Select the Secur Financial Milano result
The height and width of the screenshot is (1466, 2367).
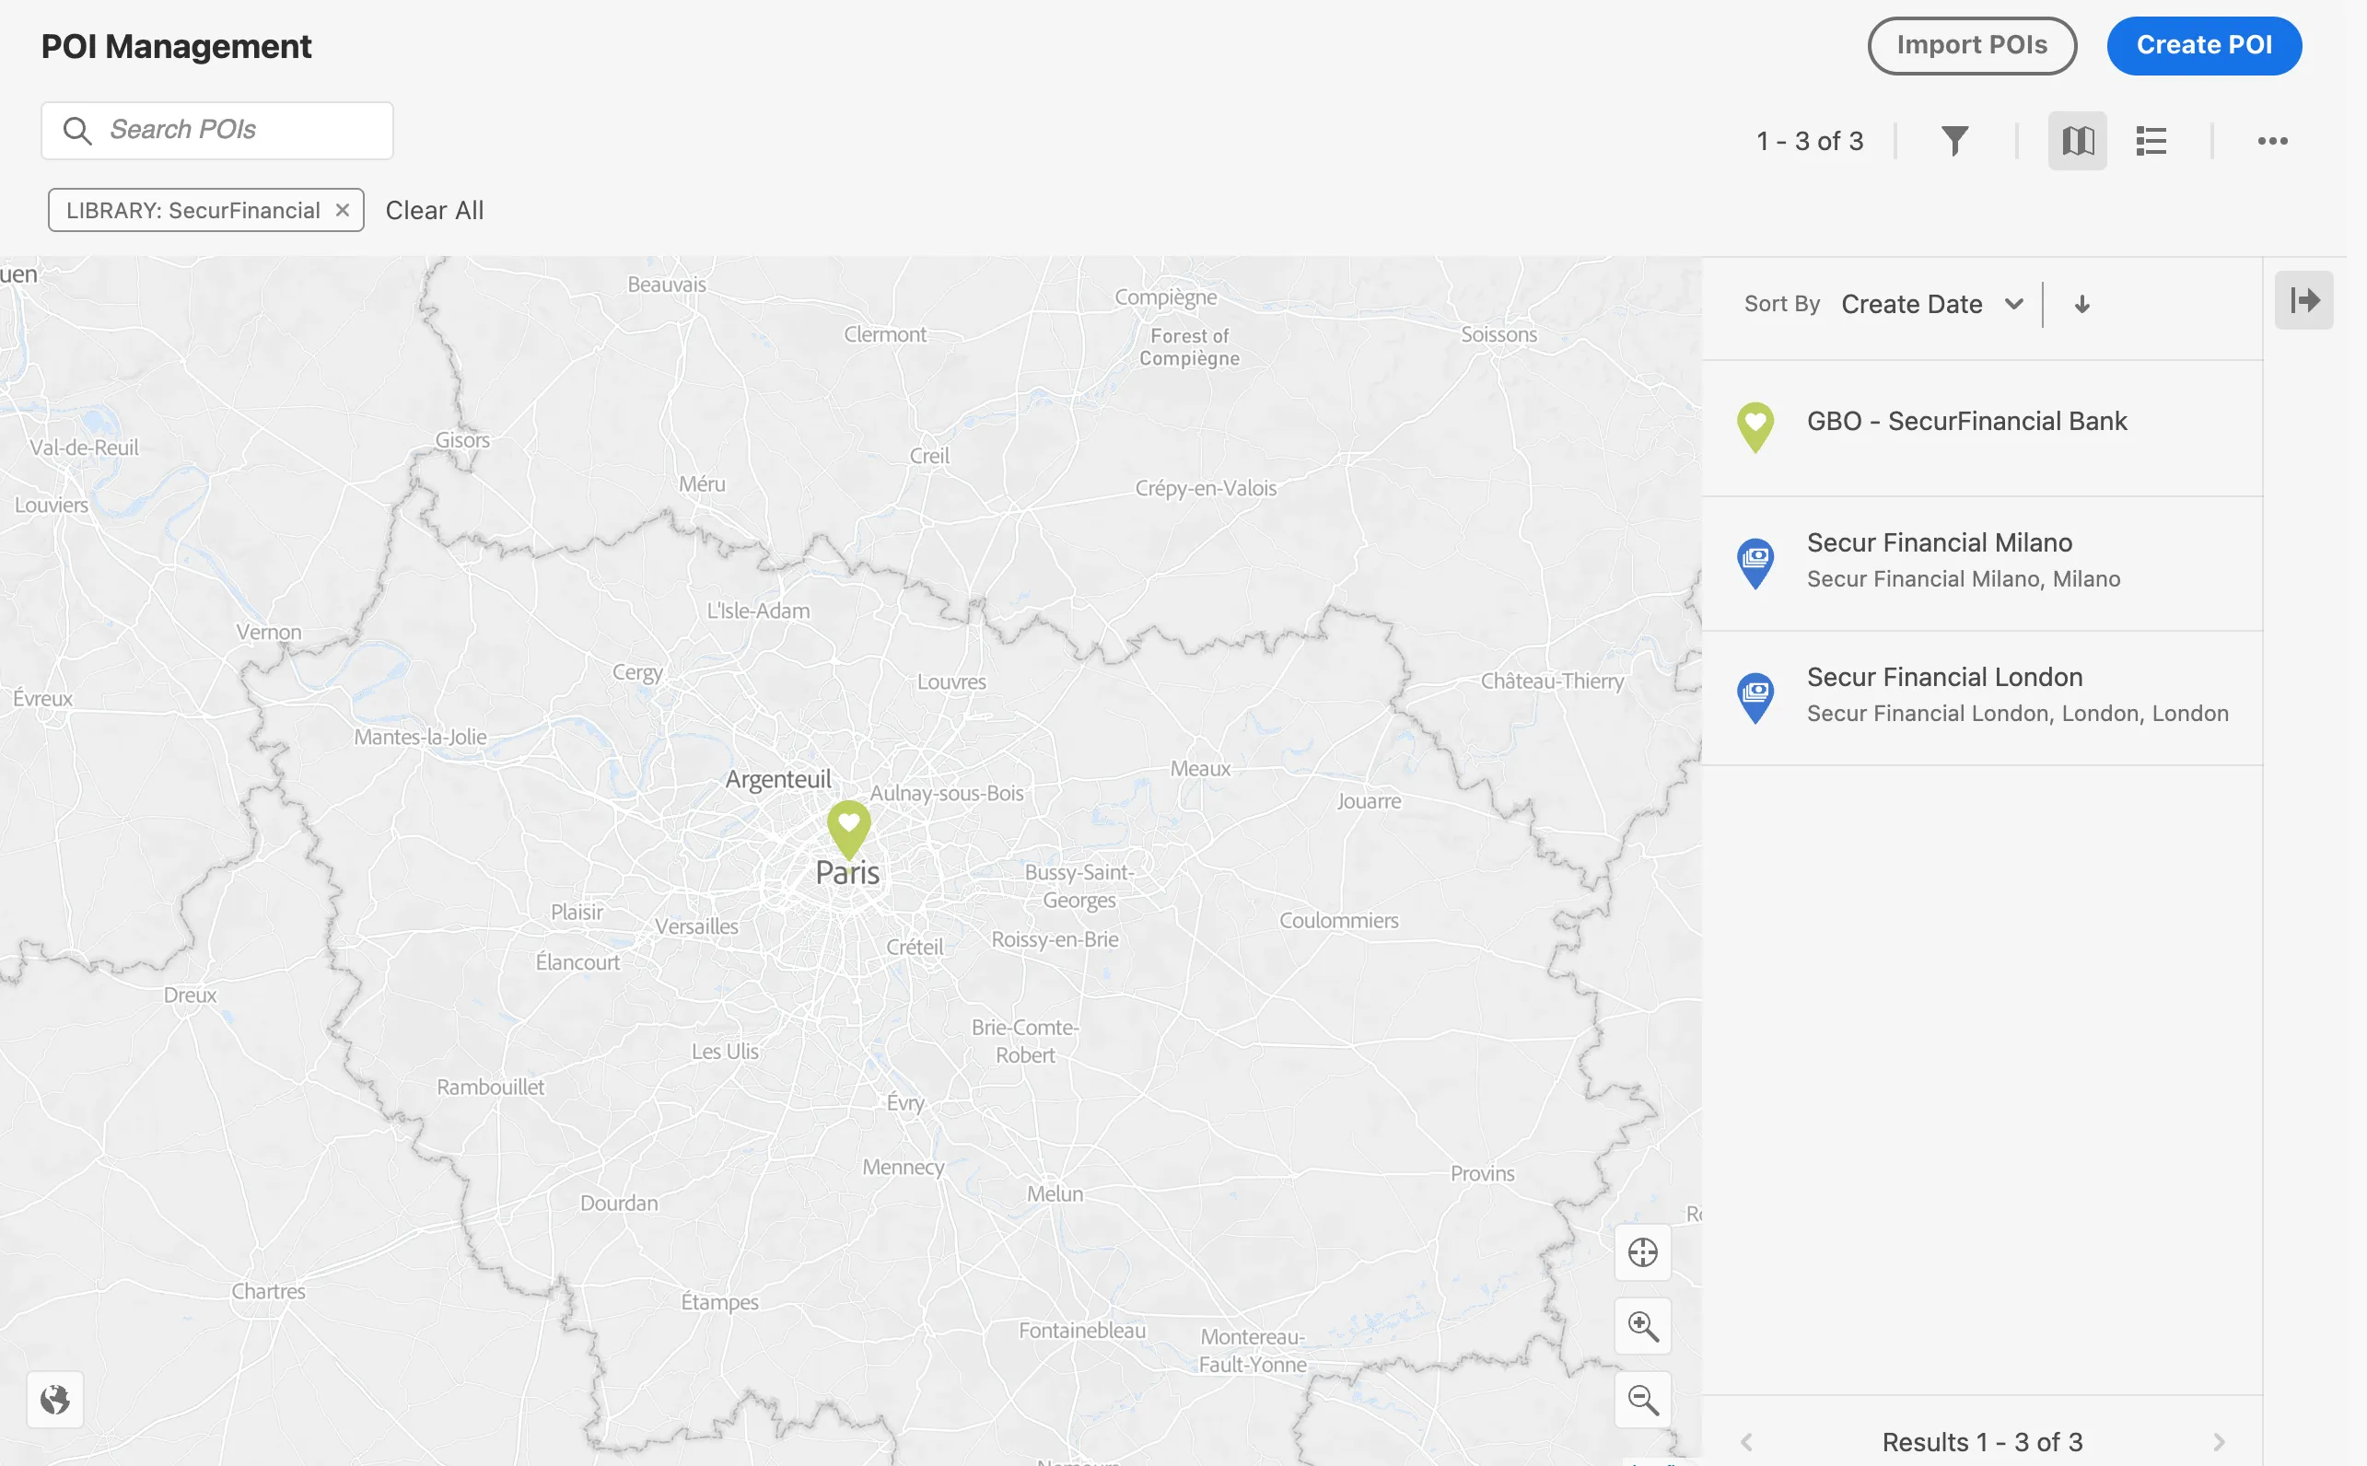pyautogui.click(x=1982, y=564)
